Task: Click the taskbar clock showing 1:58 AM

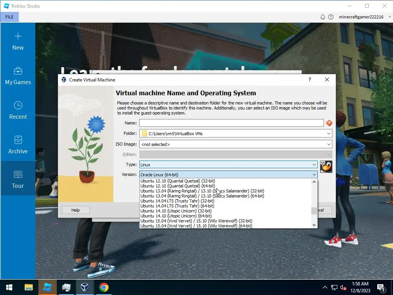Action: 360,287
